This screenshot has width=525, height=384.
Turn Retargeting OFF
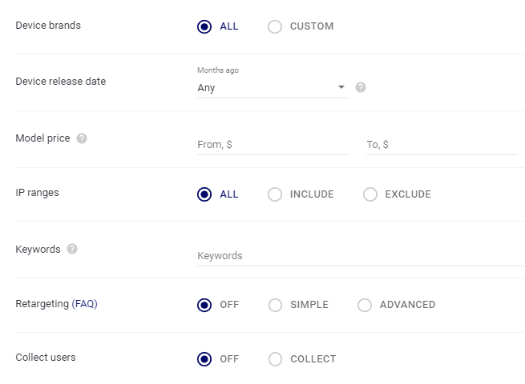click(204, 305)
